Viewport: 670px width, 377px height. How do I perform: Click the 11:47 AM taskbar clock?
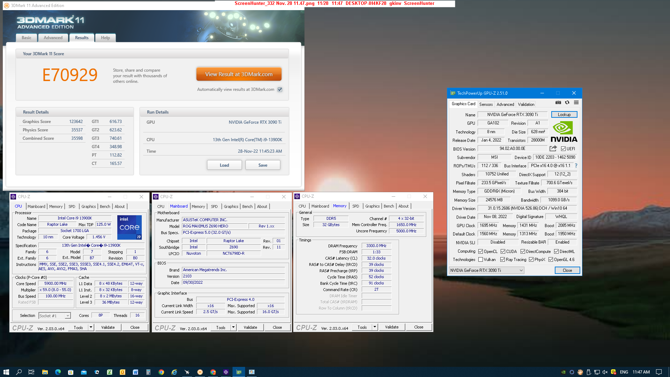pos(641,372)
